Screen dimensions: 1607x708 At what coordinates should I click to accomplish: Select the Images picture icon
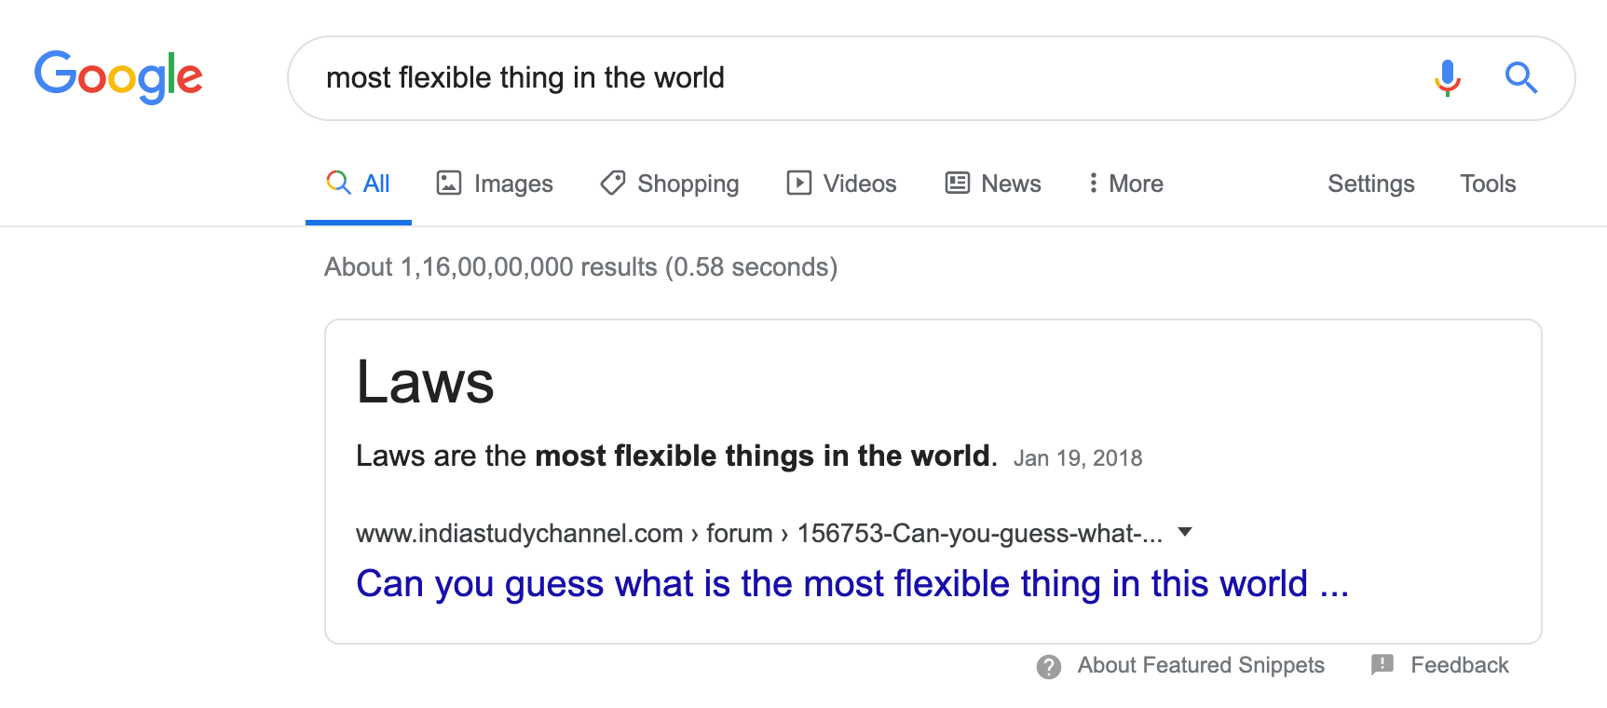448,184
